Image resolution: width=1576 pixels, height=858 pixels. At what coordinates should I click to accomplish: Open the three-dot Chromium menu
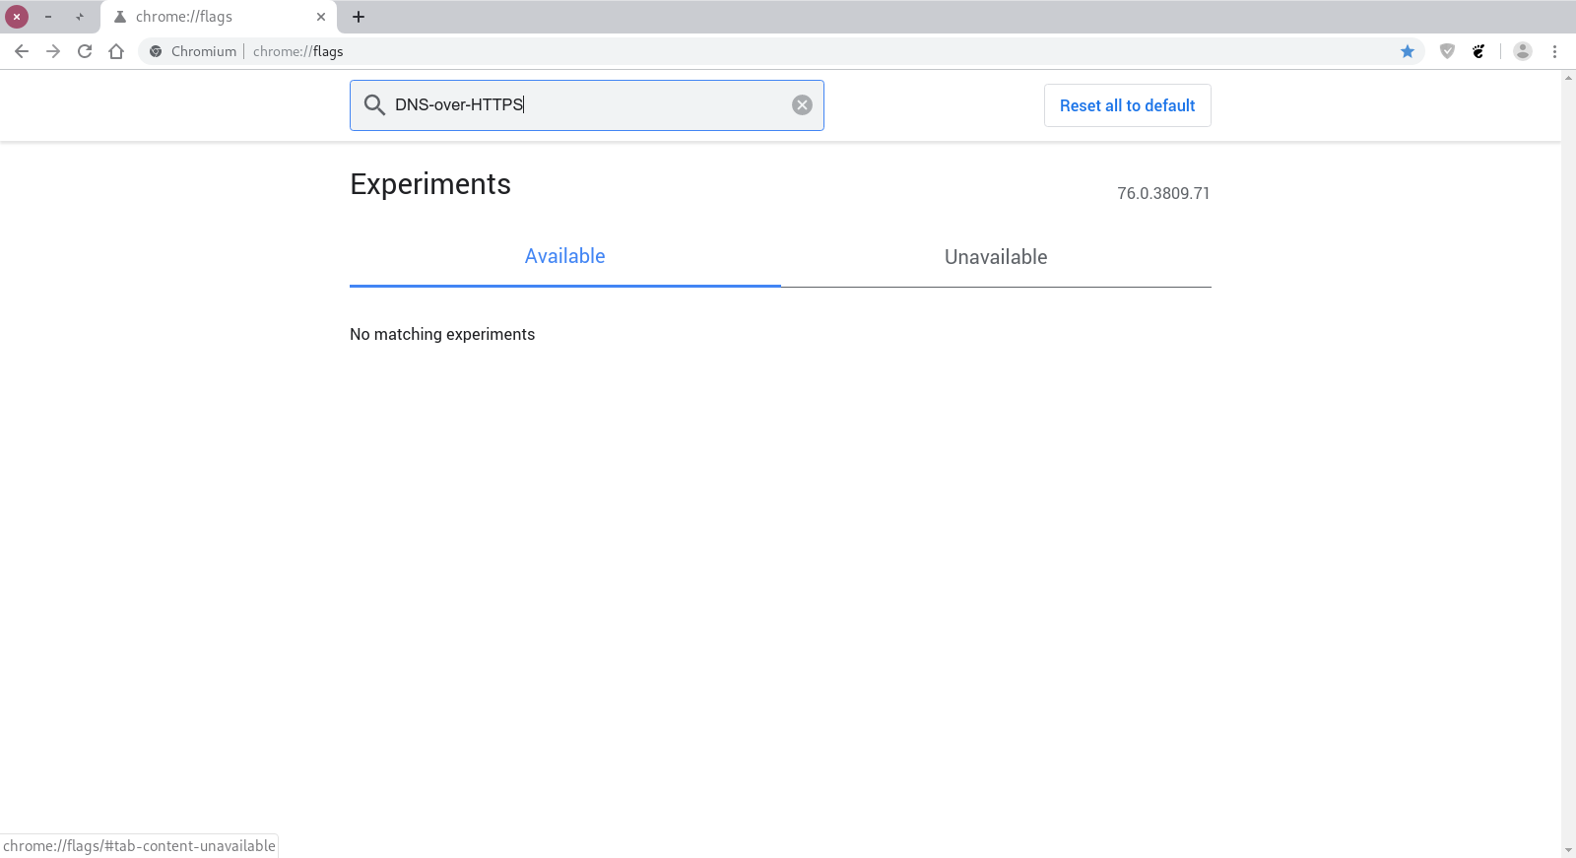tap(1554, 51)
